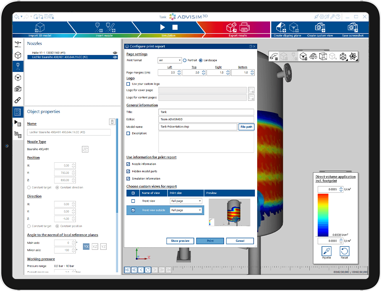Click the wireframe cube icon in view toolbar

323,56
